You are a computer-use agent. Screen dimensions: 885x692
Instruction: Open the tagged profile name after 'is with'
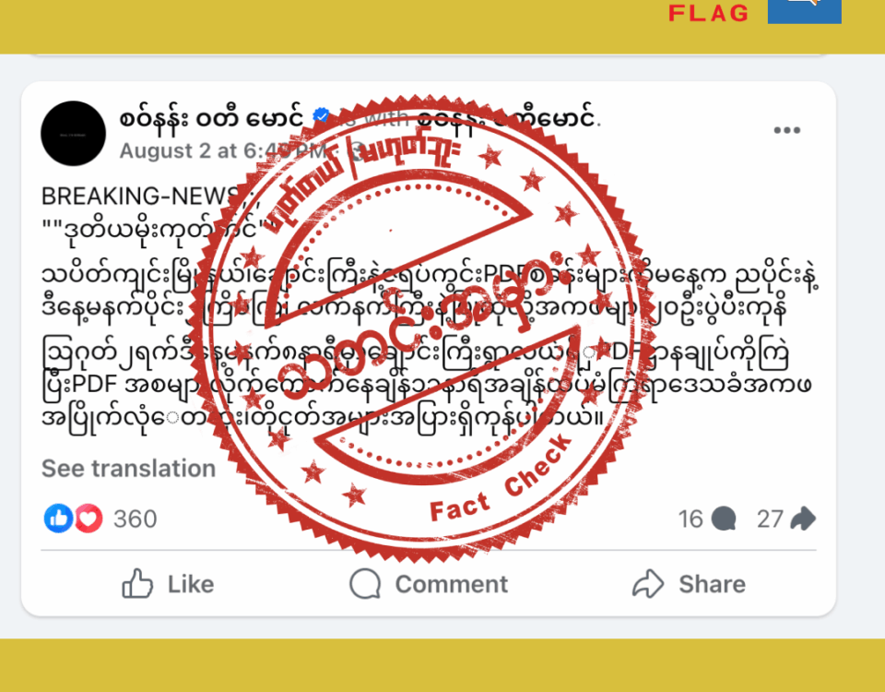[x=506, y=117]
